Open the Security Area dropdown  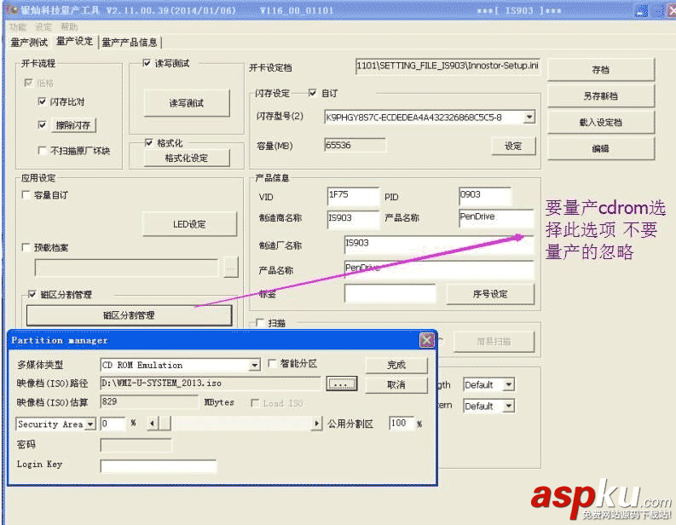[90, 424]
